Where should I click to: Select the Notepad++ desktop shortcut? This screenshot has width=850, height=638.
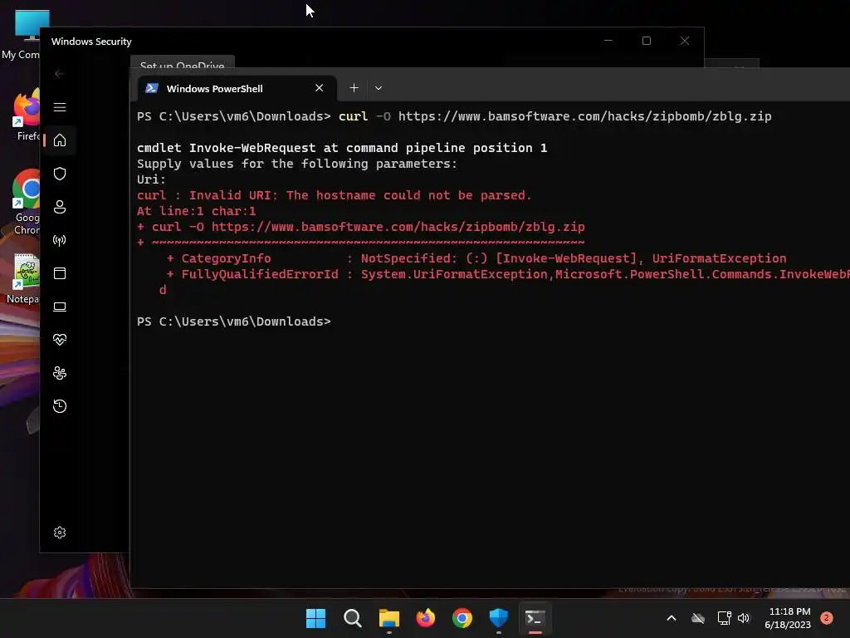tap(22, 279)
